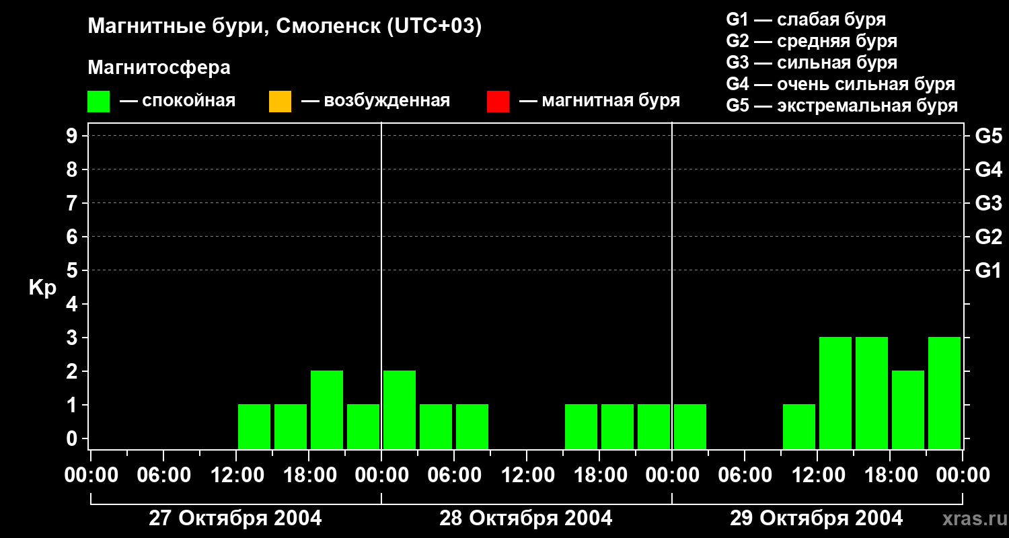Click the 06:00 tick label on 29 October
1009x538 pixels.
click(x=745, y=475)
